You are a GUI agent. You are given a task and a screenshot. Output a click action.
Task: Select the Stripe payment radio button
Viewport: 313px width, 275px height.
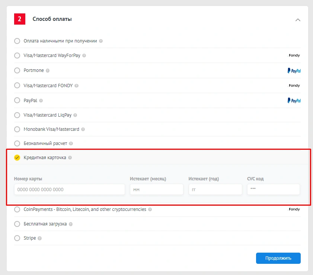(17, 238)
